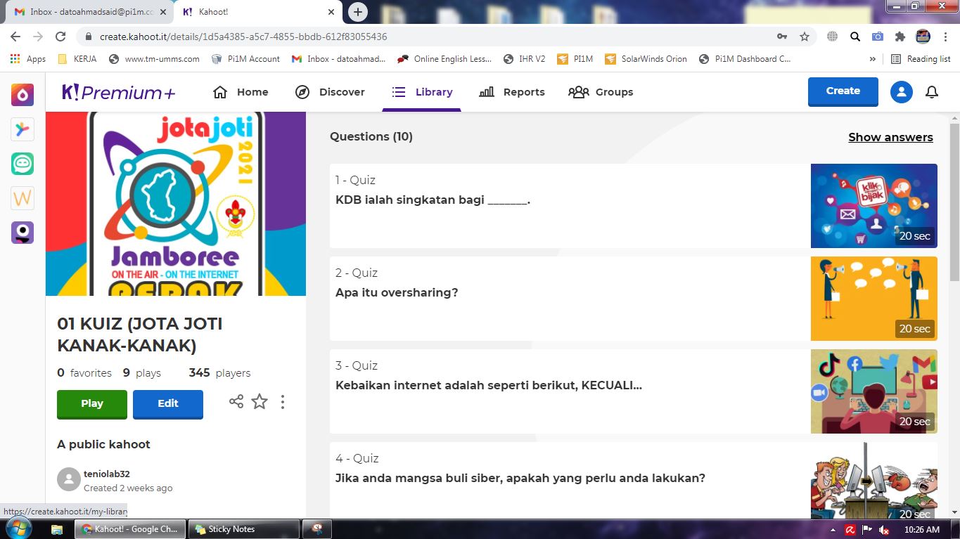This screenshot has width=960, height=539.
Task: Open the three-dot more options menu
Action: [x=283, y=402]
